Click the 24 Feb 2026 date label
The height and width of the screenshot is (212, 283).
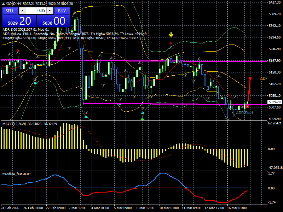10,208
